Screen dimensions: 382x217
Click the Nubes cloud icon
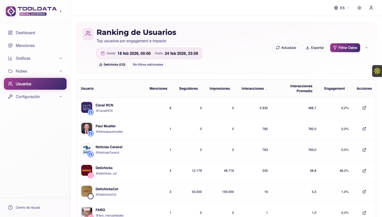(10, 71)
